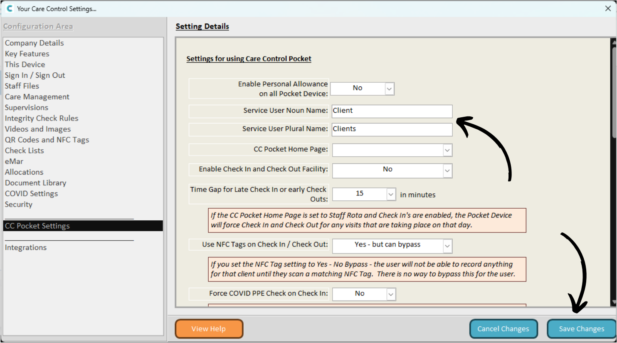Expand Enable Personal Allowance dropdown
This screenshot has height=343, width=617.
[x=389, y=89]
